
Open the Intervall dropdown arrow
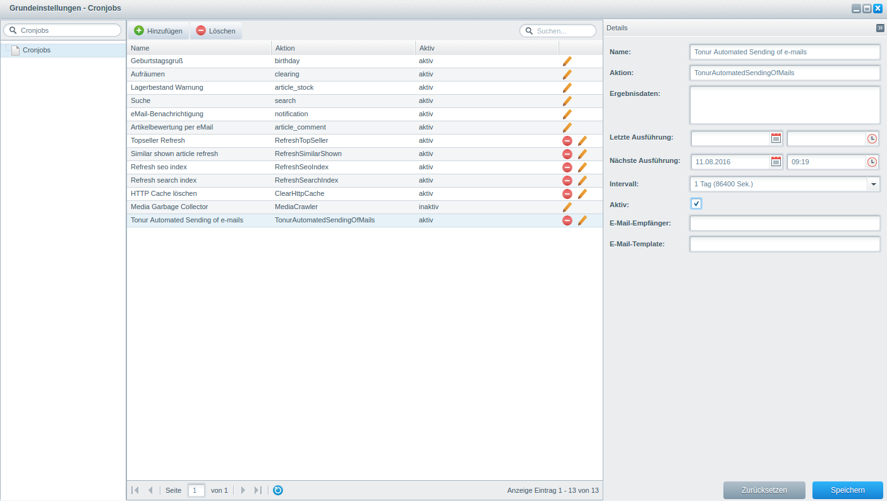(x=873, y=184)
